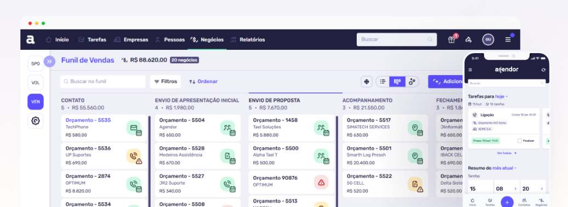Open the Ordenar sort options
The height and width of the screenshot is (207, 568).
[203, 82]
